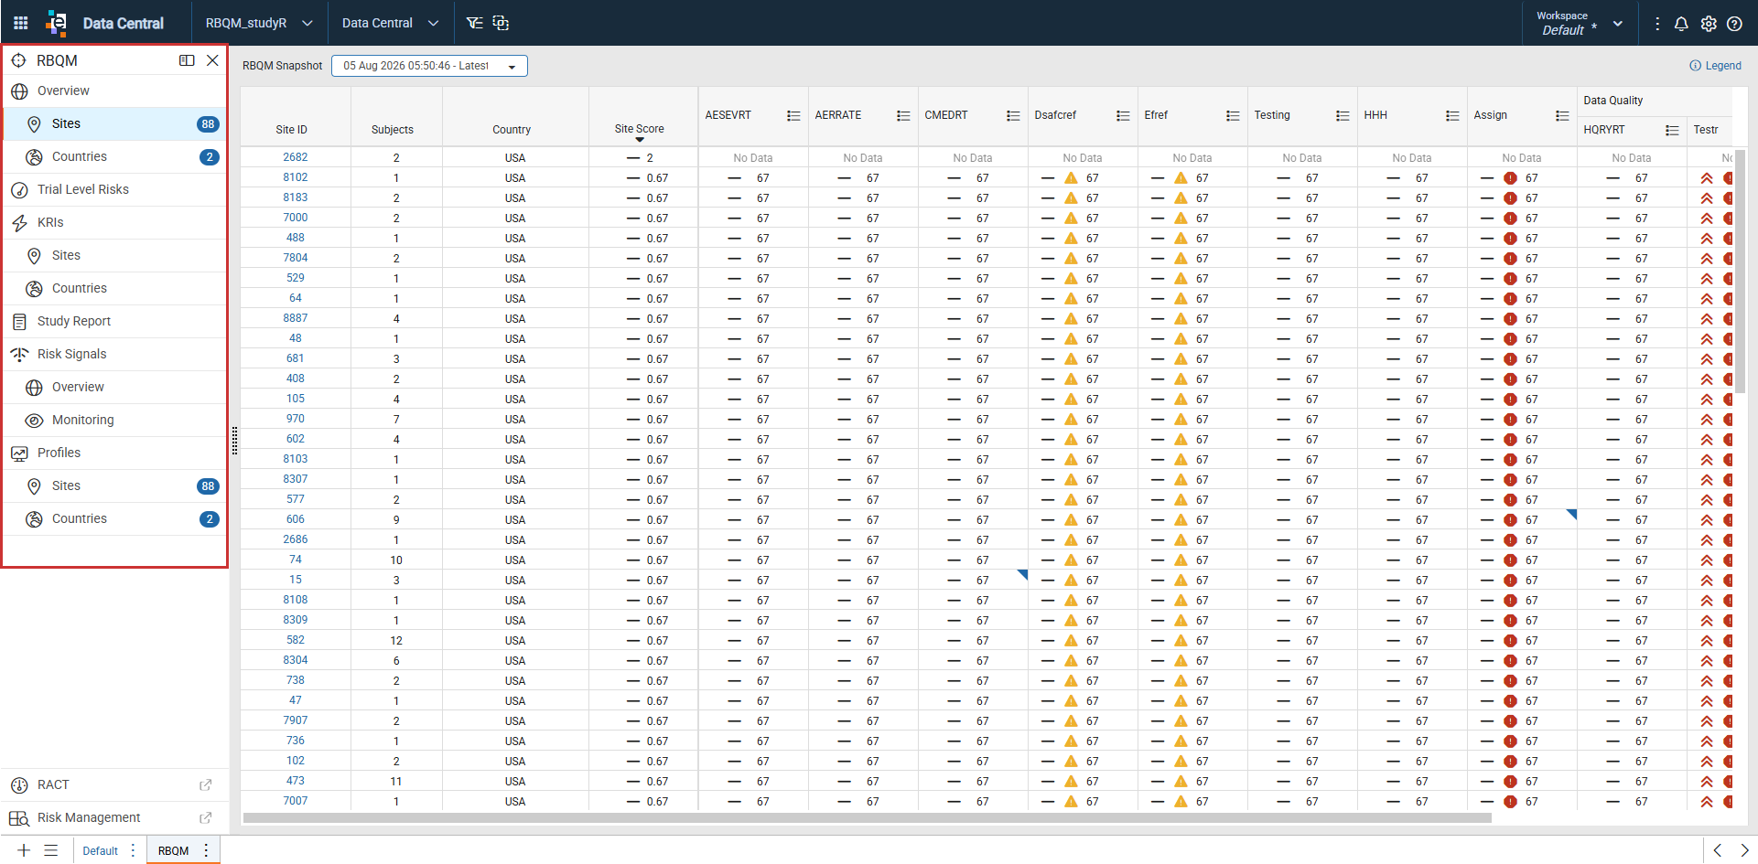Open the hierarchy filter toolbar icon

click(x=474, y=23)
